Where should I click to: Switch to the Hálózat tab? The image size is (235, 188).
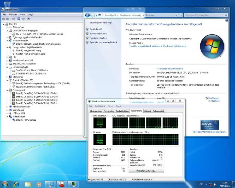coord(148,111)
